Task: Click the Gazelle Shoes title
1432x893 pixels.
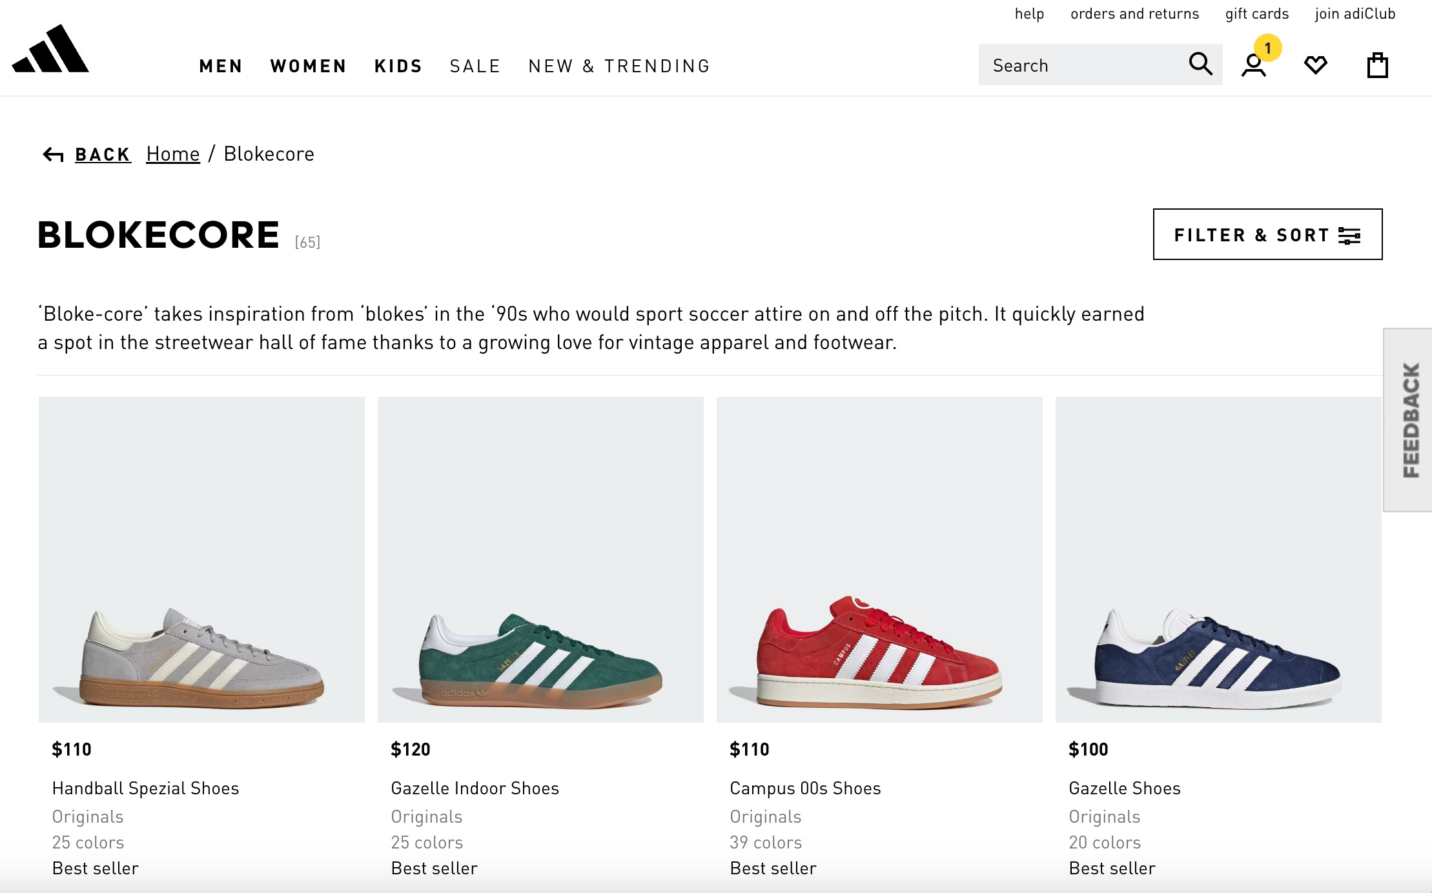Action: 1124,788
